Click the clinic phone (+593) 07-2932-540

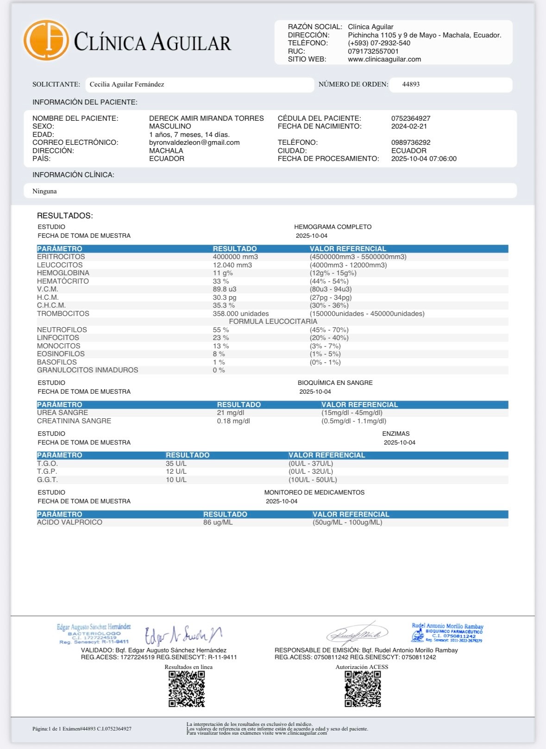[379, 43]
